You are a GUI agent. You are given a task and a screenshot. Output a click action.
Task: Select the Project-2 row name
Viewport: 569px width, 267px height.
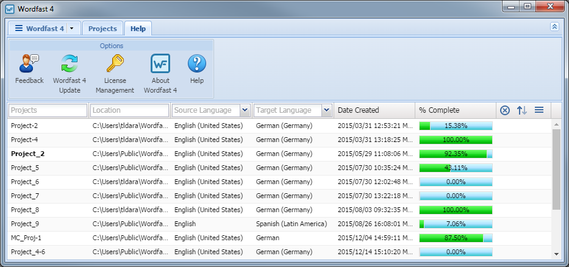[24, 126]
